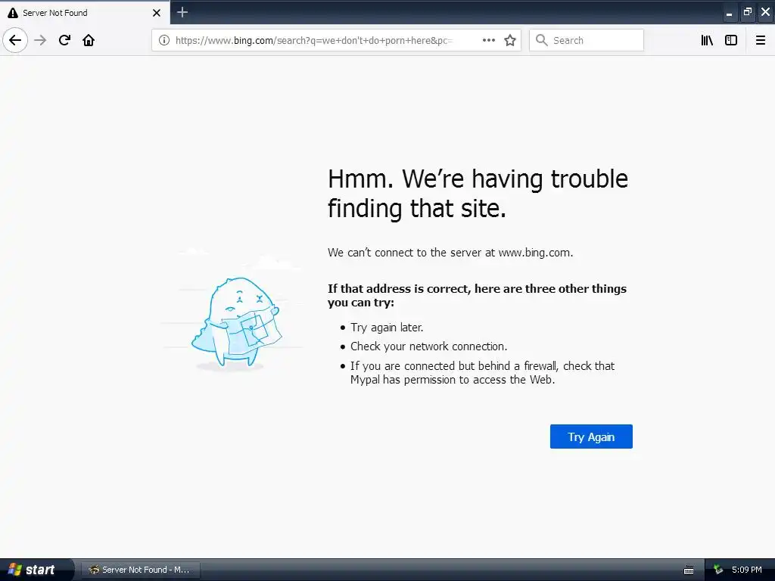Show site information icon in address bar

[x=164, y=40]
